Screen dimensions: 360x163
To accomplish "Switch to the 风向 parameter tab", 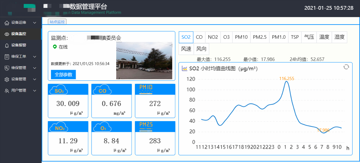I will pos(201,49).
